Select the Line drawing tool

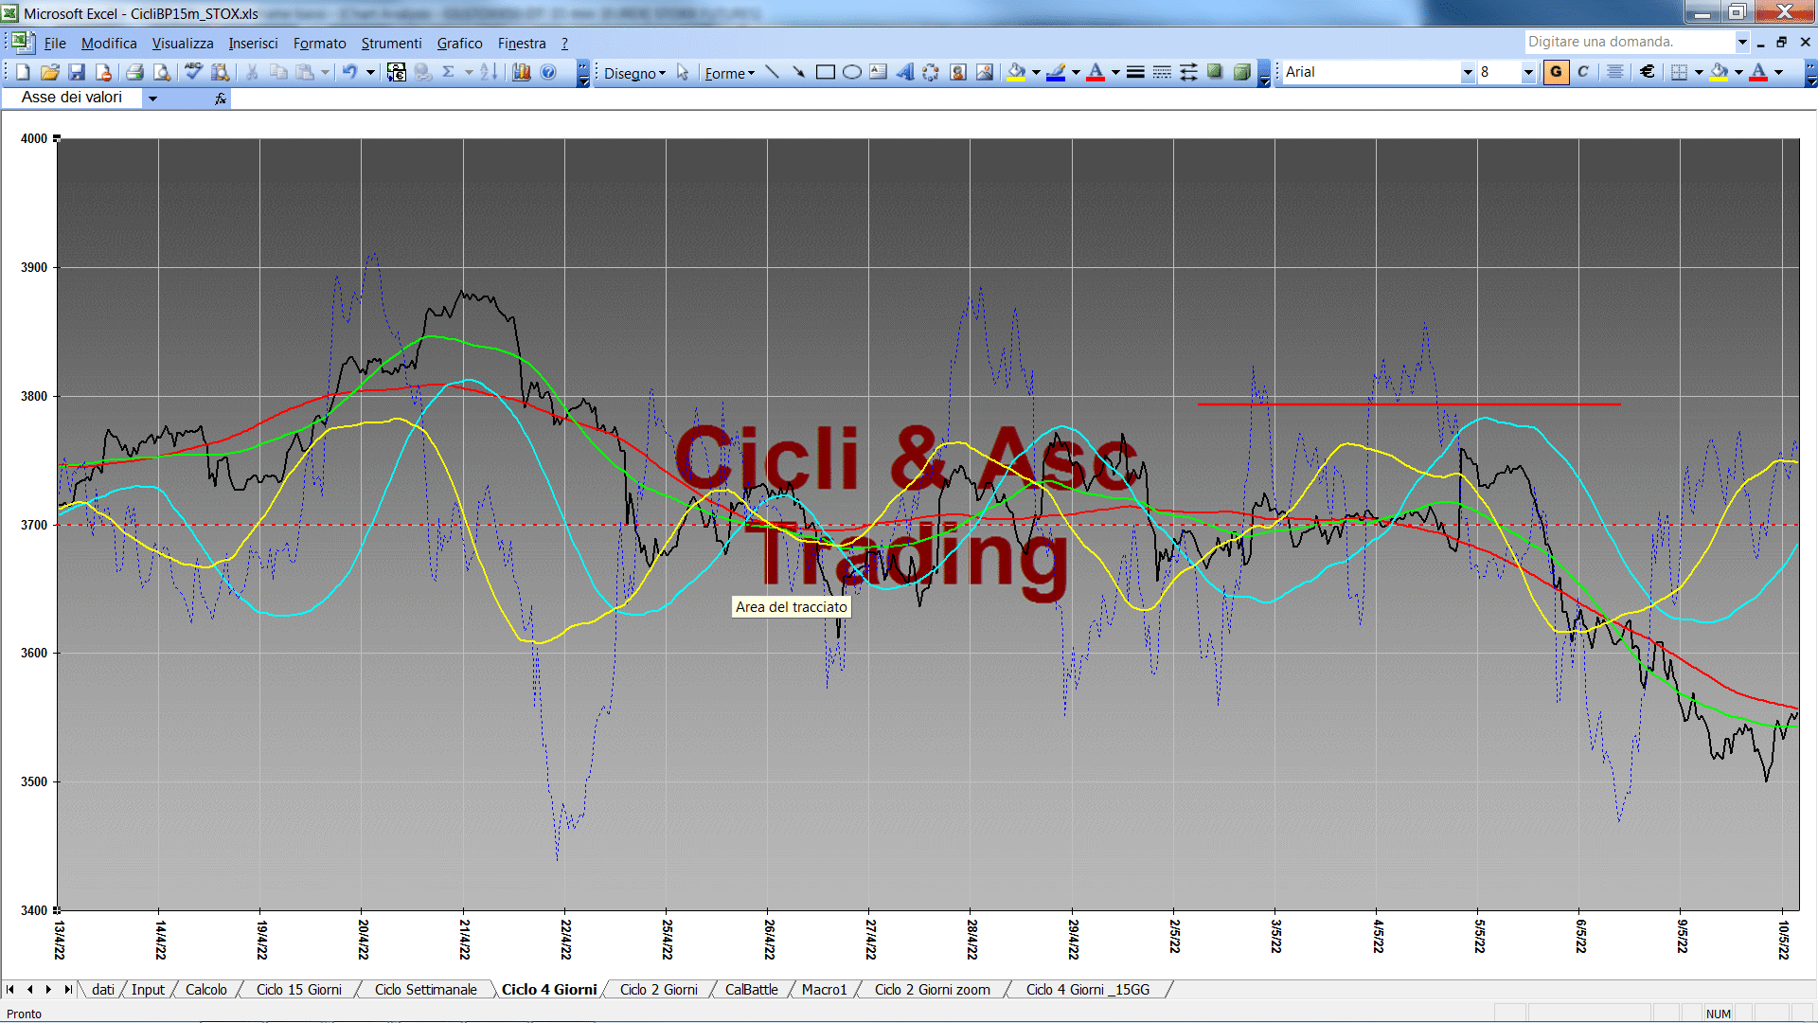coord(772,72)
